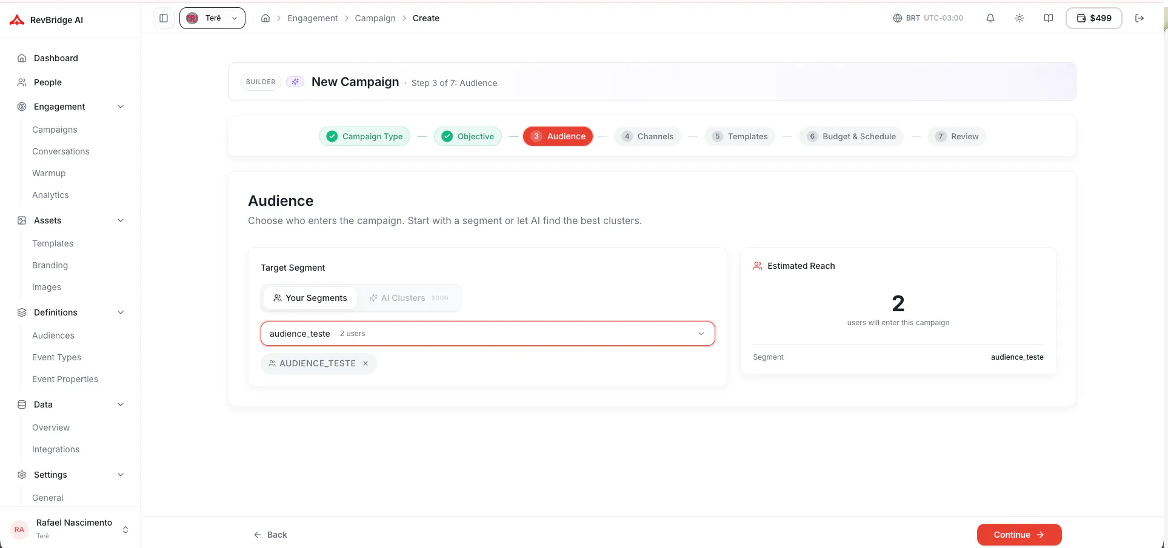Image resolution: width=1168 pixels, height=548 pixels.
Task: Click the AI sparkle badge beside New Campaign
Action: pos(295,82)
